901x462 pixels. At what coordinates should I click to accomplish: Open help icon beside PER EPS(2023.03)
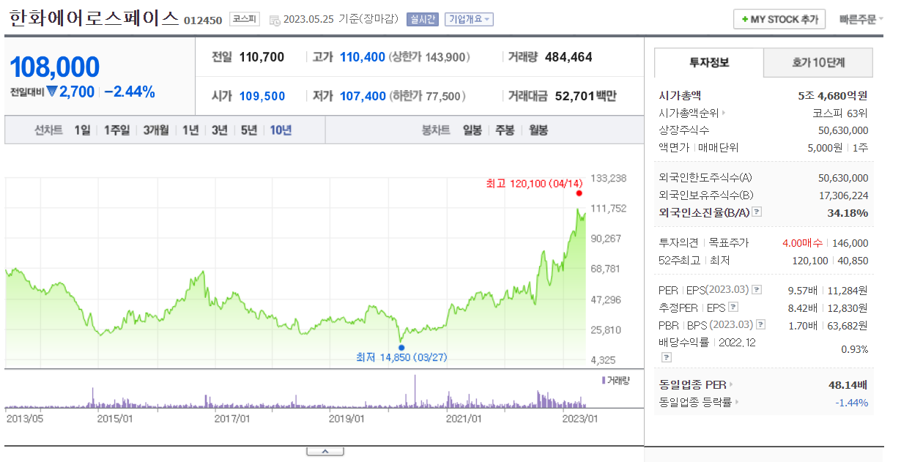click(x=757, y=290)
